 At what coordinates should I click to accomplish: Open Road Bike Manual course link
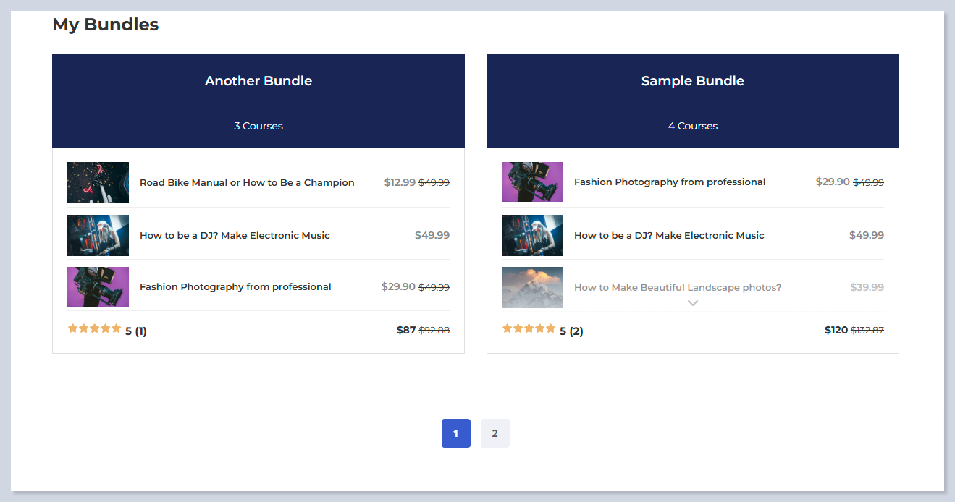(x=247, y=183)
